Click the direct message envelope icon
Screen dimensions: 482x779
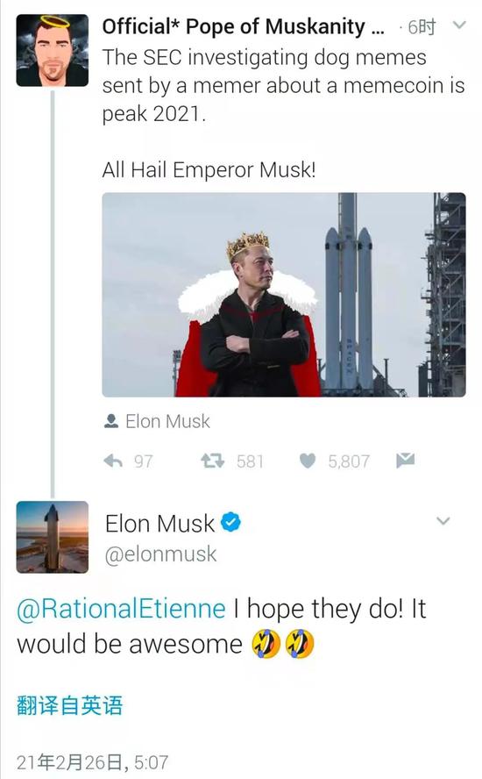(x=405, y=461)
